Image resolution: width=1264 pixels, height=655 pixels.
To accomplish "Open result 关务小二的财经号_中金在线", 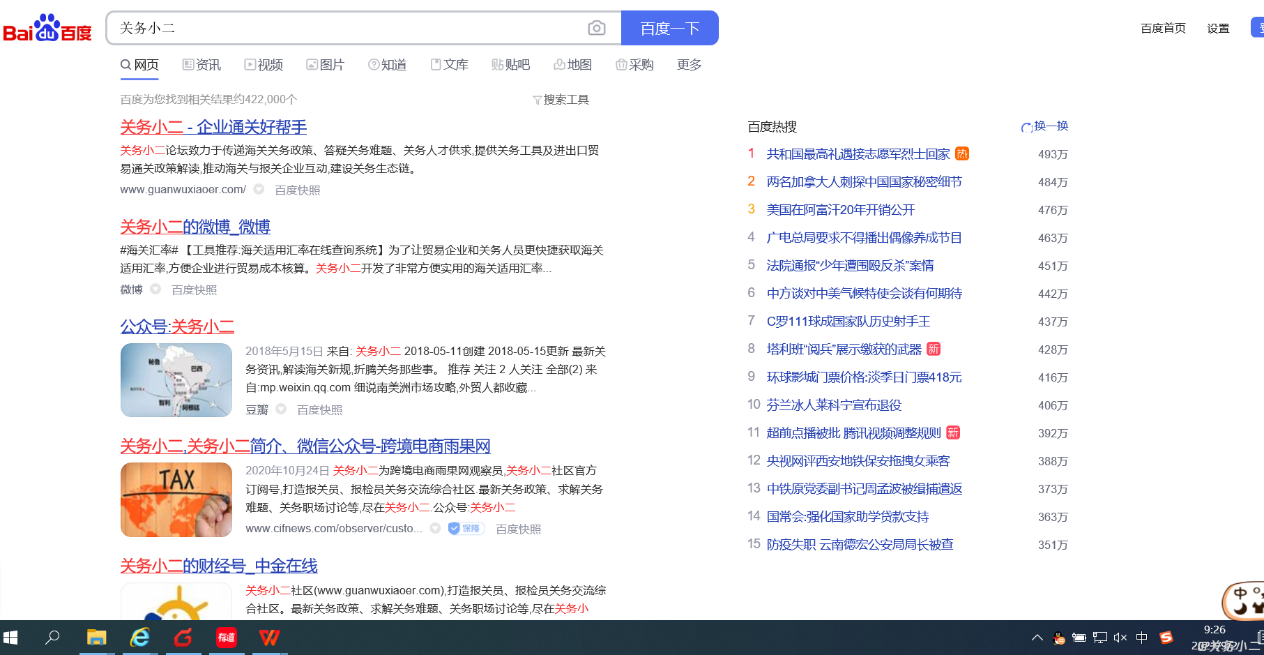I will pyautogui.click(x=219, y=566).
